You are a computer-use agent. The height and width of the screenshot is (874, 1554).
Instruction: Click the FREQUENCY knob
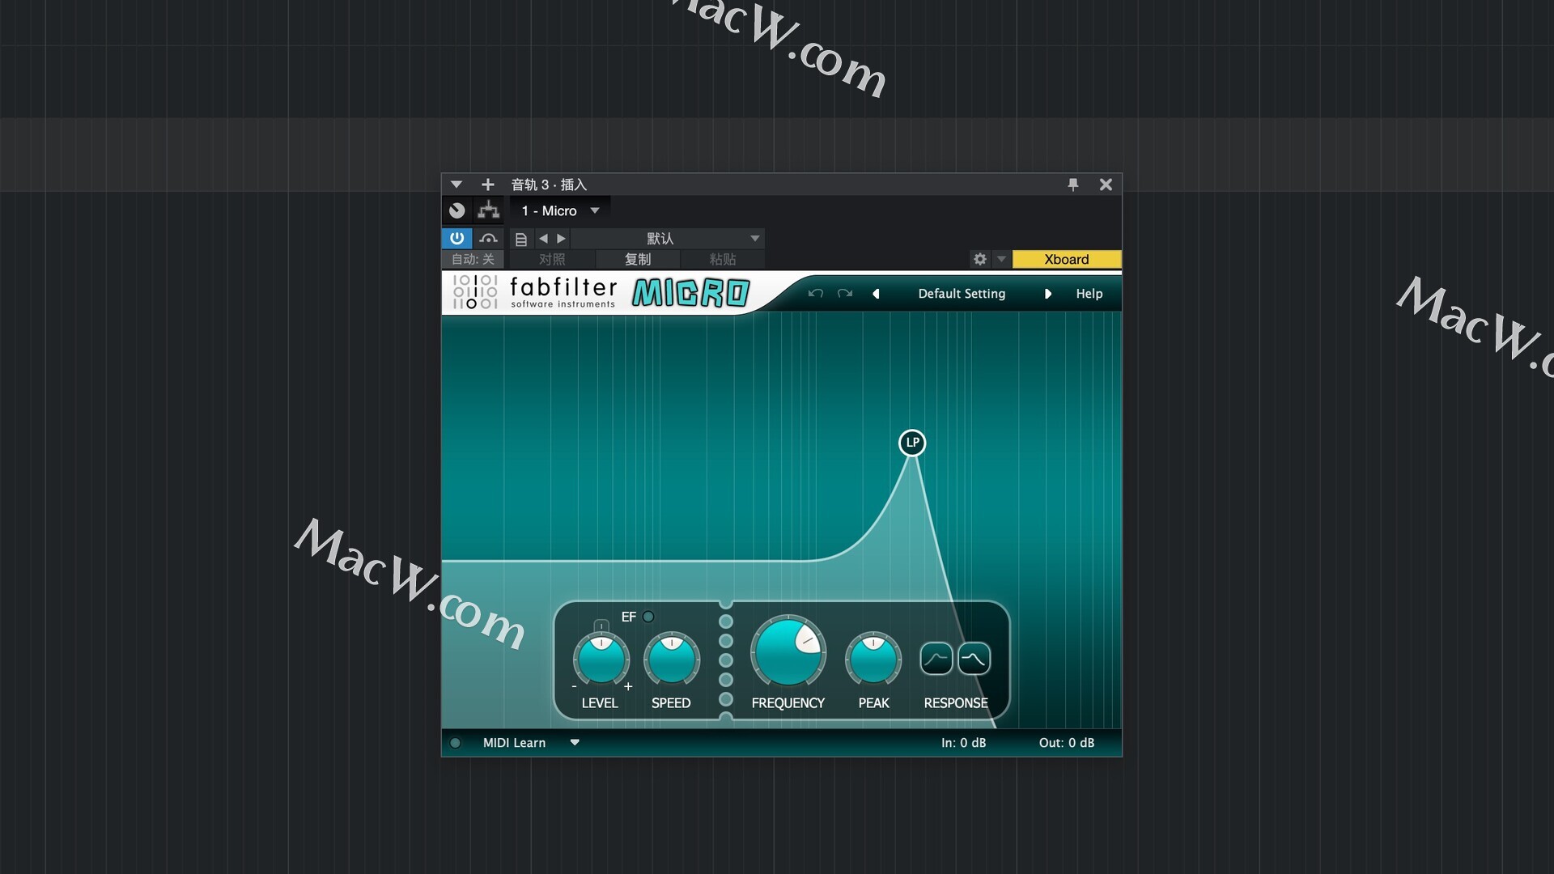point(788,654)
